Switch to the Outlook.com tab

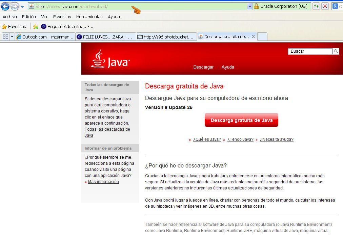[x=45, y=37]
